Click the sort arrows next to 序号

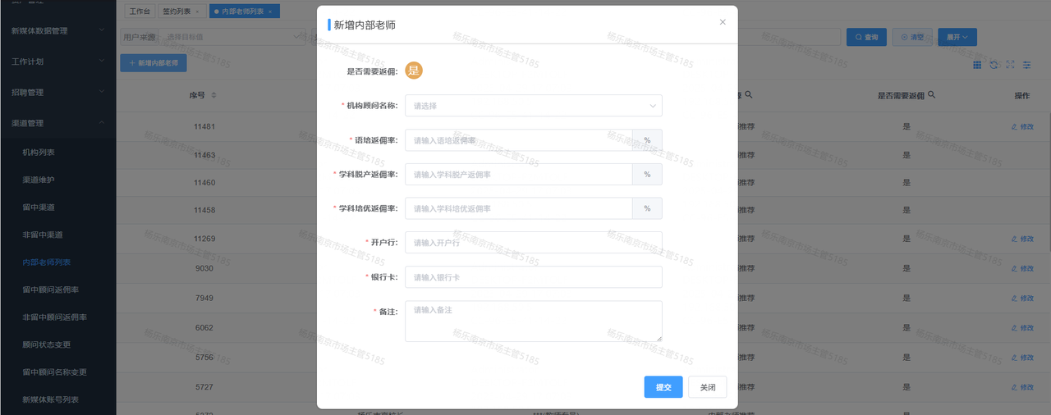pyautogui.click(x=213, y=95)
